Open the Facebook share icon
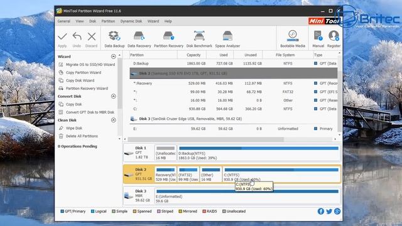 pyautogui.click(x=321, y=211)
